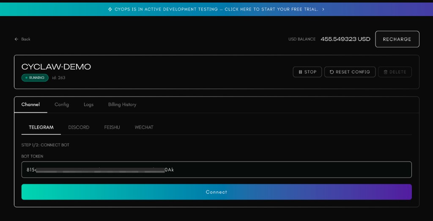Image resolution: width=433 pixels, height=221 pixels.
Task: Focus the Bot Token input field
Action: 216,170
